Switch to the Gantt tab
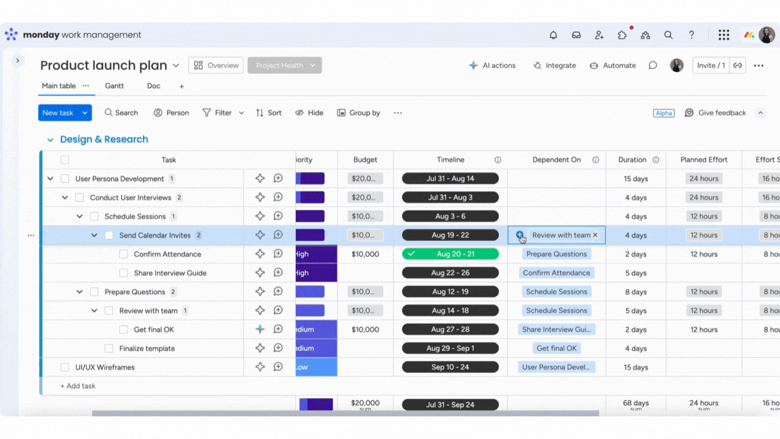 point(114,86)
